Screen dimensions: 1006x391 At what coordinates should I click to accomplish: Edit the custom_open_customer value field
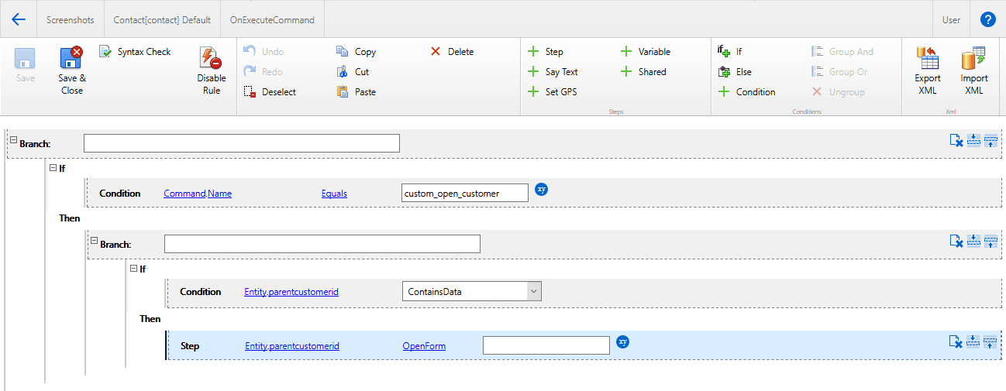pos(465,193)
